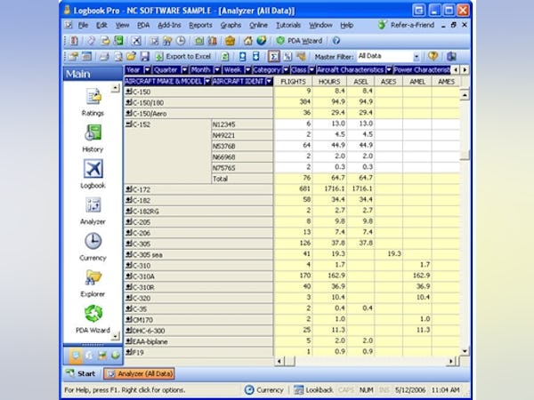Open Currency clock icon in the sidebar
534x400 pixels.
[93, 241]
